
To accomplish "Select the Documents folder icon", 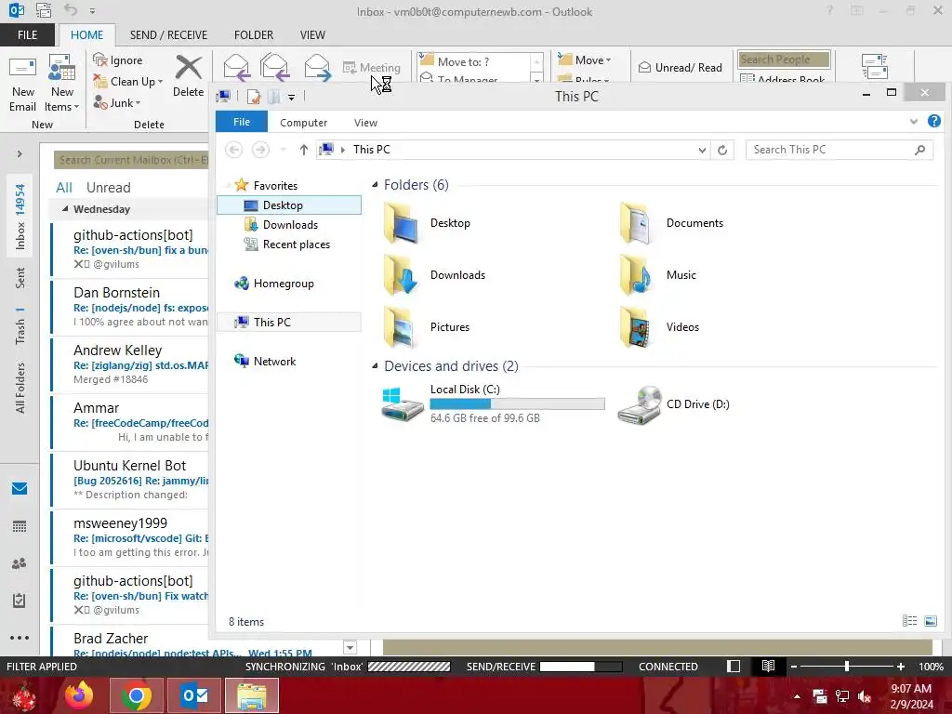I will [636, 223].
